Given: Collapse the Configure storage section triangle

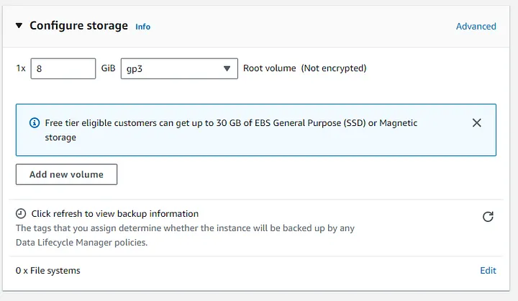Looking at the screenshot, I should tap(19, 26).
